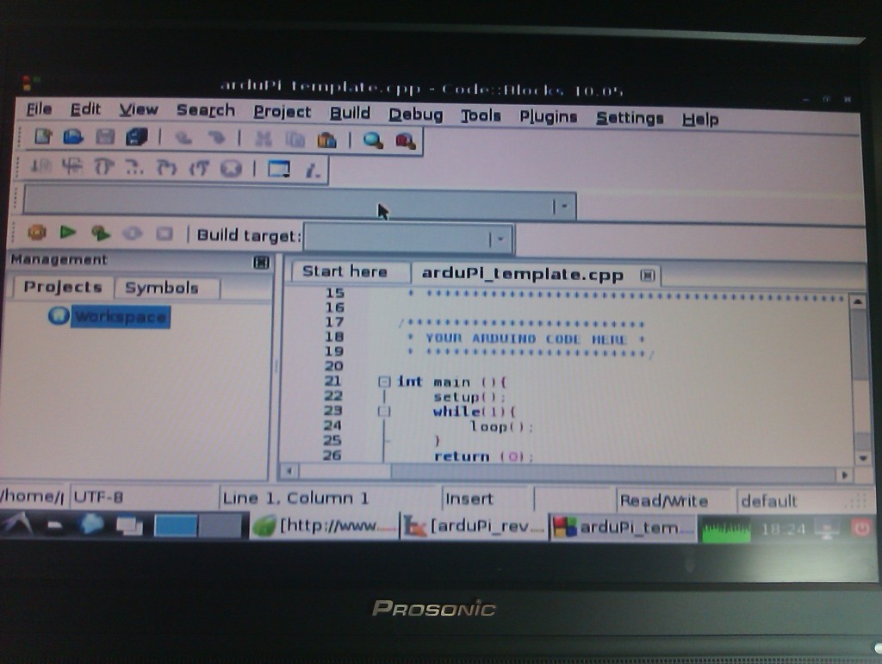882x664 pixels.
Task: Open the debugging windows icon
Action: click(x=278, y=168)
